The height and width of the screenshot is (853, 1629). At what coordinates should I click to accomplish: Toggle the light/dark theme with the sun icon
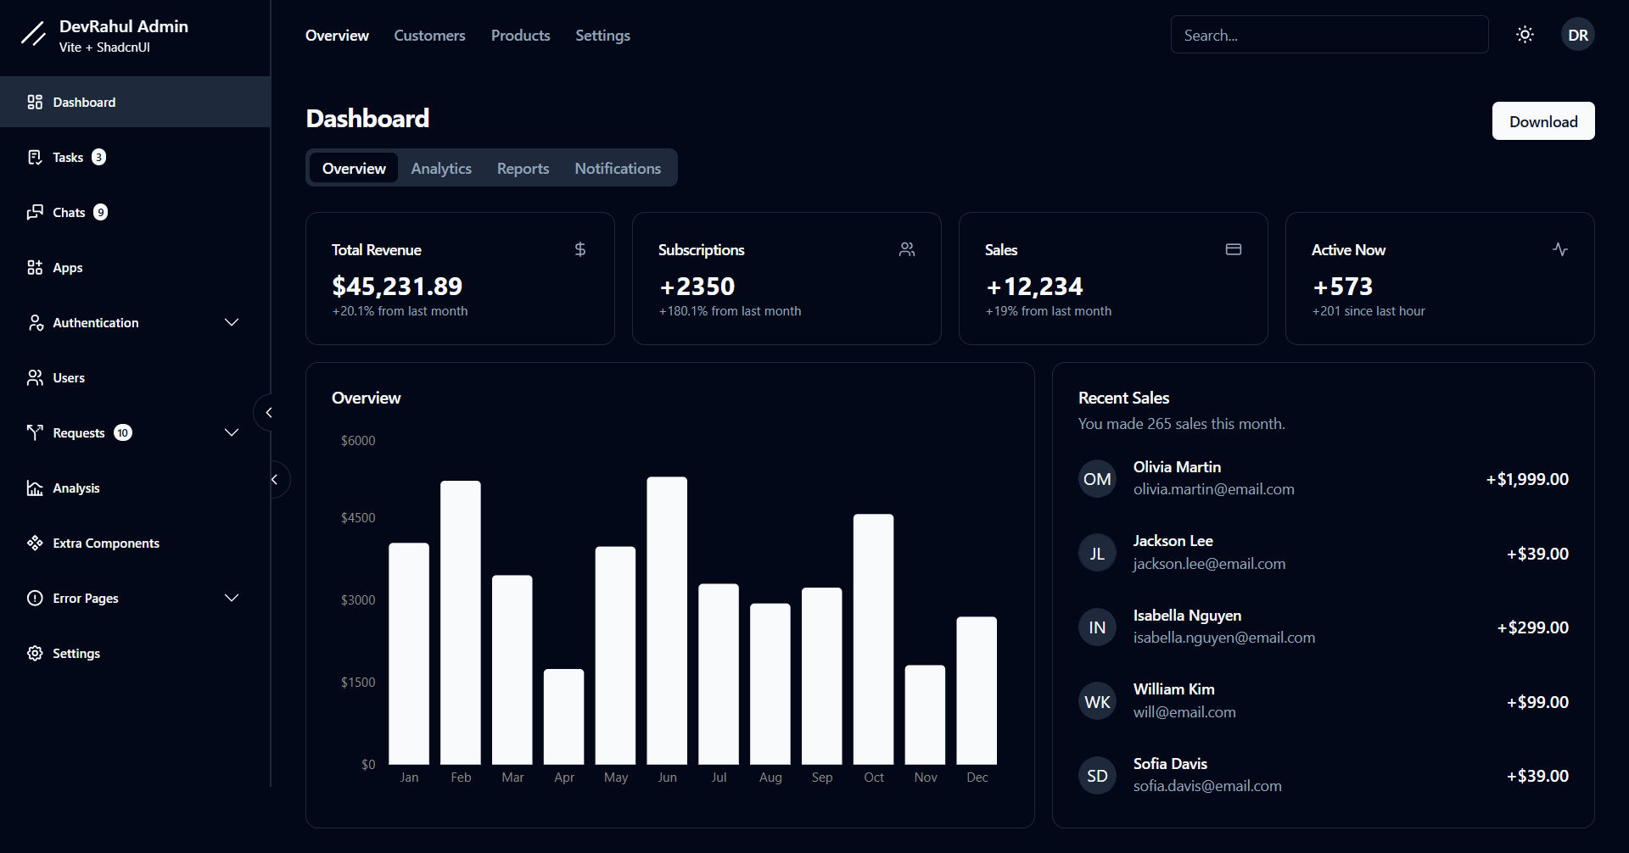pyautogui.click(x=1525, y=34)
